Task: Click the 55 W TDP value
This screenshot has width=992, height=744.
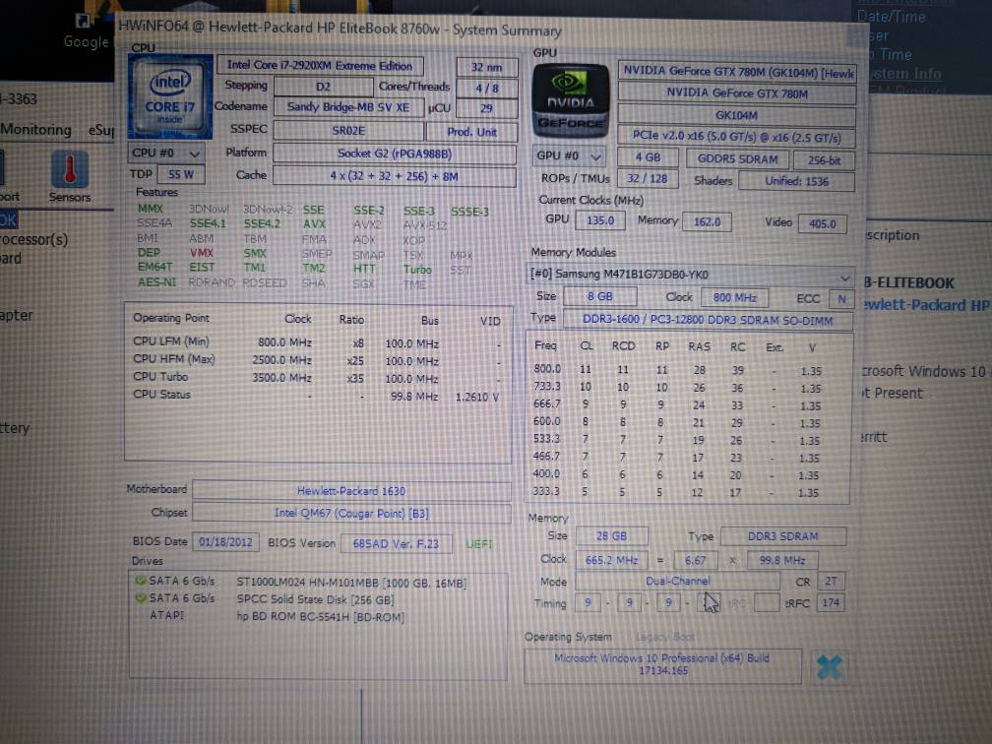Action: (181, 174)
